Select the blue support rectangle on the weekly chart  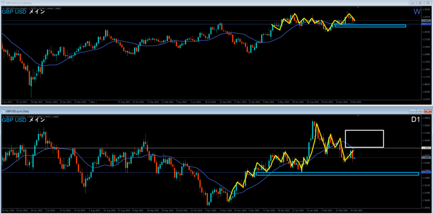[370, 26]
